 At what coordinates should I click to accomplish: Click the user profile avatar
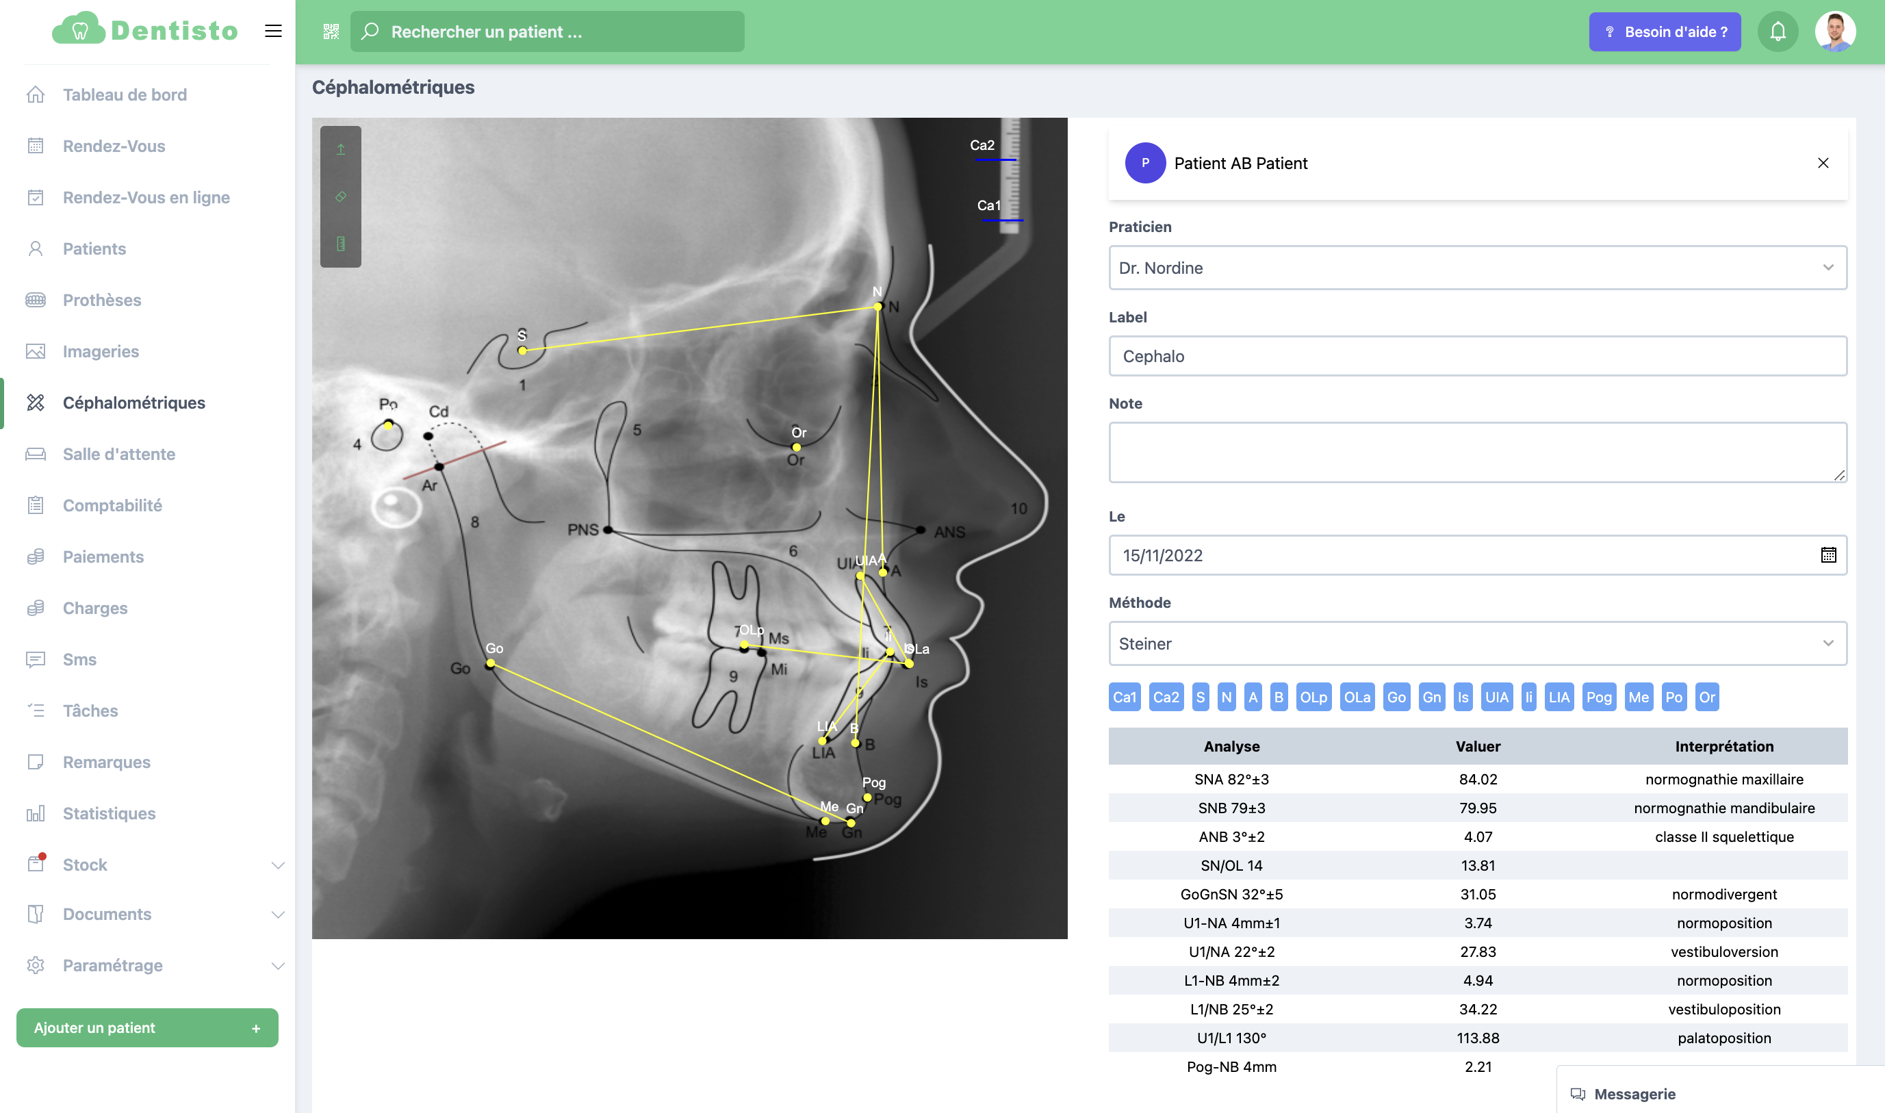tap(1835, 31)
